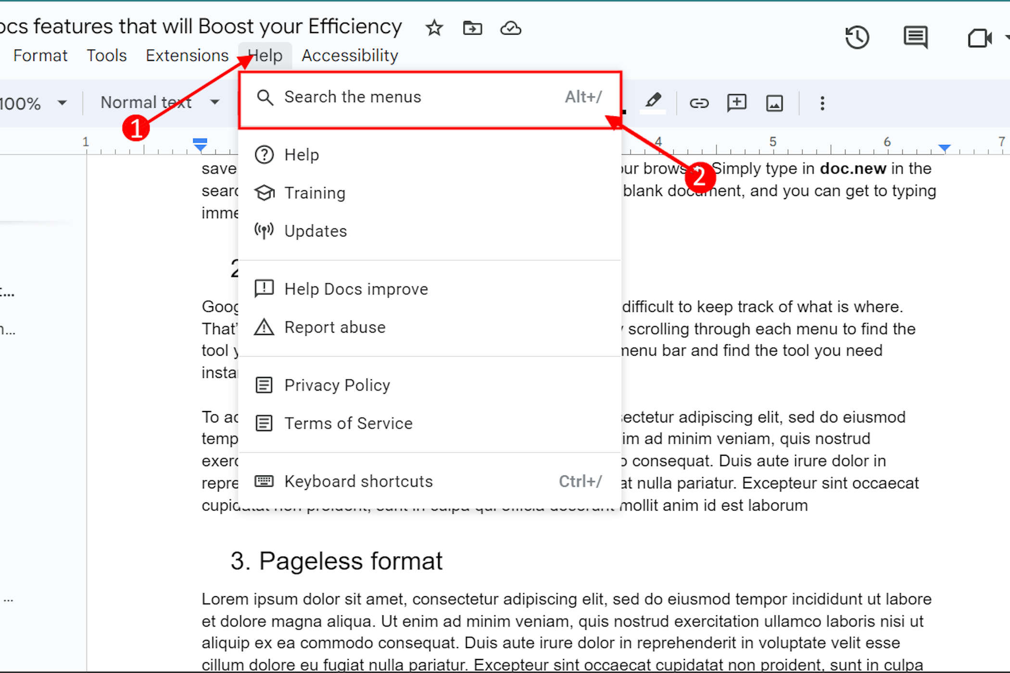Expand the zoom 100% dropdown
1010x673 pixels.
click(62, 103)
